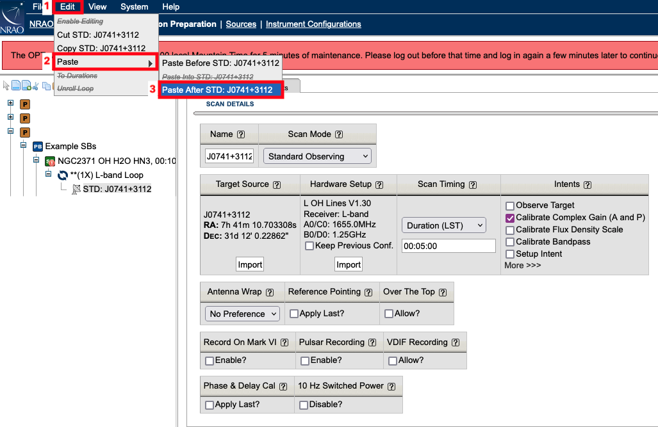The height and width of the screenshot is (427, 658).
Task: Open the Duration (LST) timing dropdown
Action: click(443, 225)
